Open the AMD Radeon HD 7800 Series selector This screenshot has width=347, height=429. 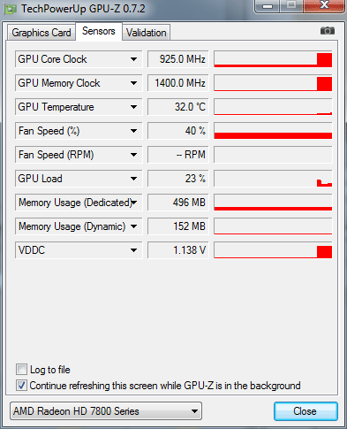click(106, 411)
